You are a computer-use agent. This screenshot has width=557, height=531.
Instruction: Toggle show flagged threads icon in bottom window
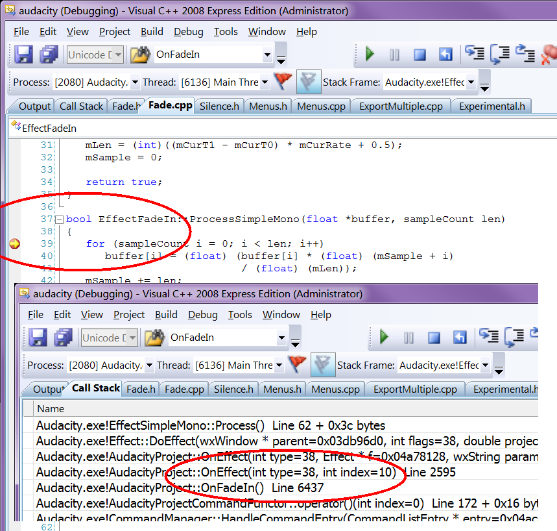click(x=322, y=365)
